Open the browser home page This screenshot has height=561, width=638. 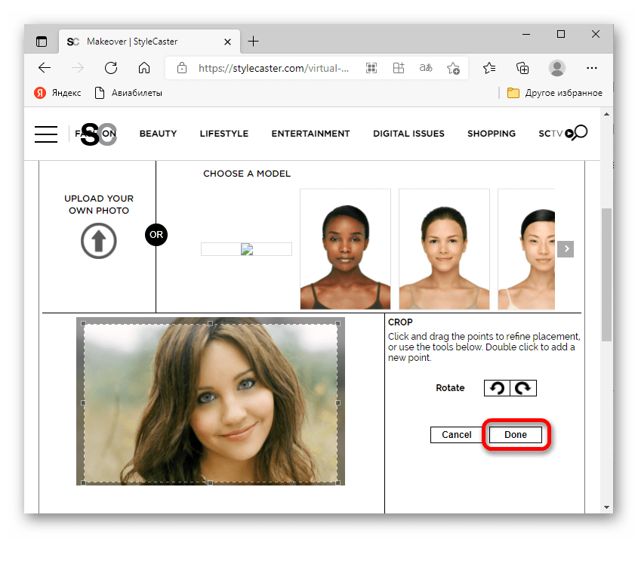(x=144, y=68)
